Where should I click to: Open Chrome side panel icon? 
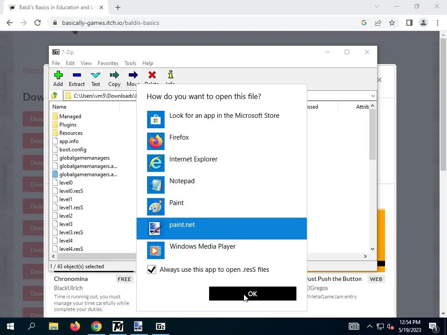(409, 23)
